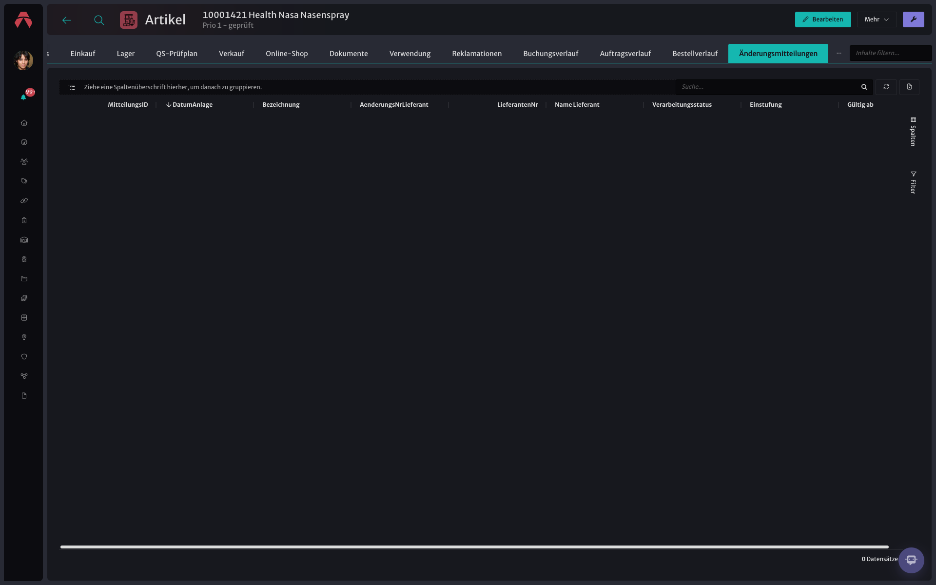
Task: Switch to the Einkauf tab
Action: pos(83,54)
